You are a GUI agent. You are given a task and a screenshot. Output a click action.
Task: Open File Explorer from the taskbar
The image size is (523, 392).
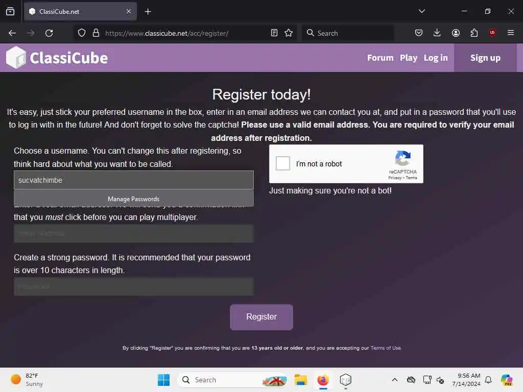pos(300,380)
